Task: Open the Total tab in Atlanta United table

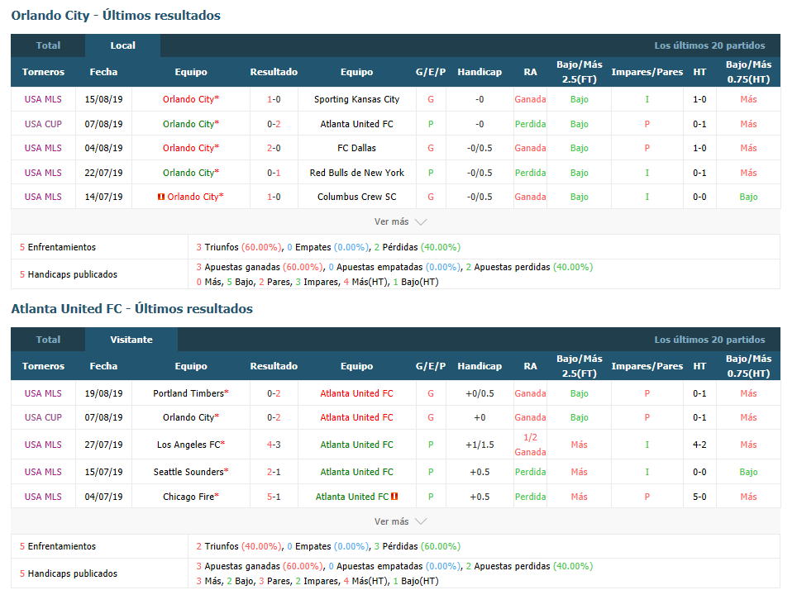Action: pos(48,340)
